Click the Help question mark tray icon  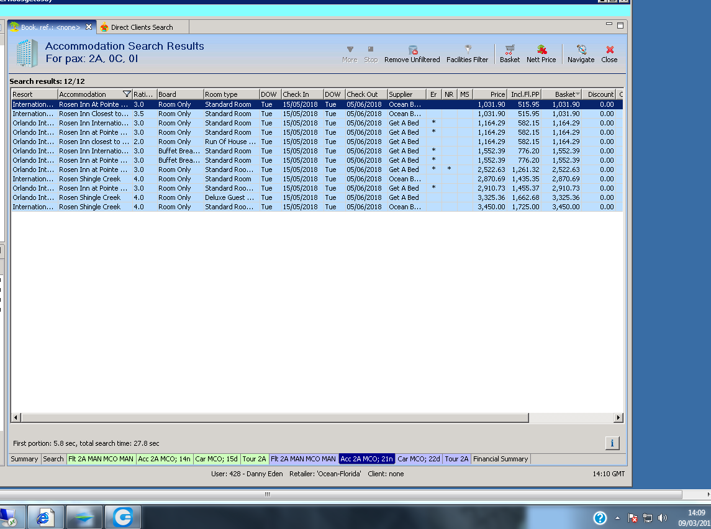[x=599, y=518]
